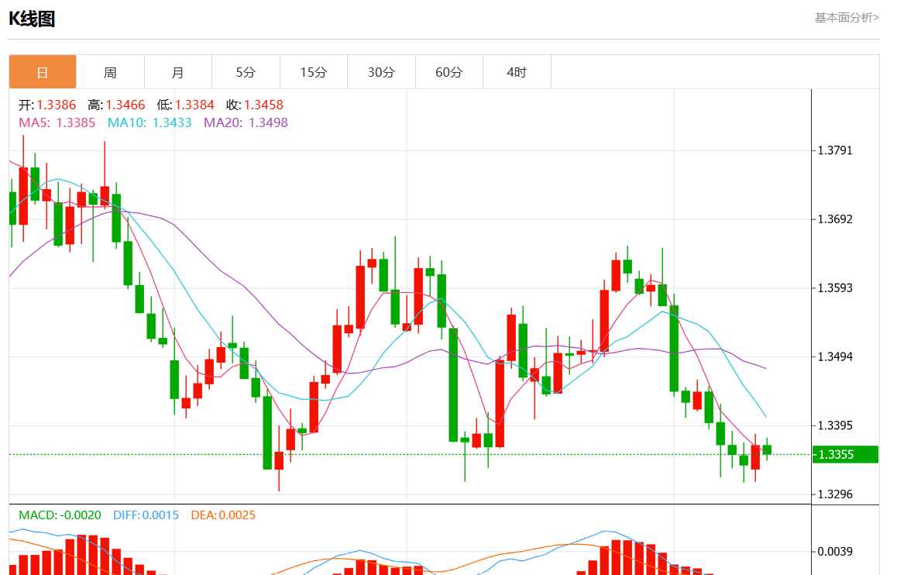Click the last green candlestick on chart
Viewport: 897px width, 575px height.
pyautogui.click(x=767, y=449)
